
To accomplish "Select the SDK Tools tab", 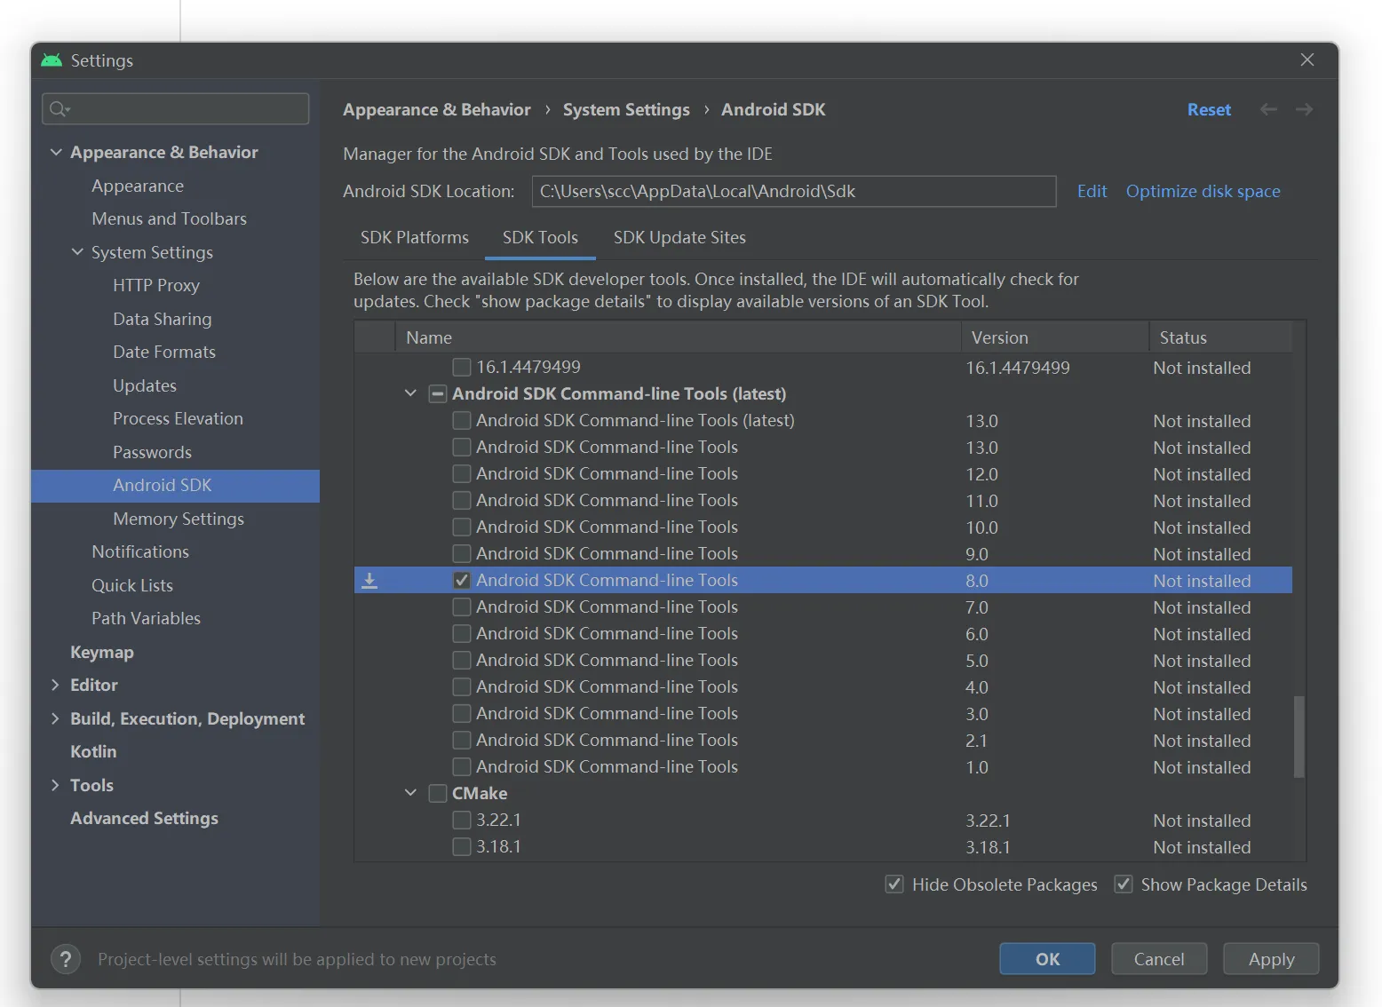I will click(x=540, y=238).
